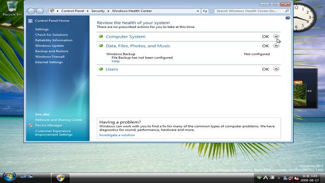Click 'Having a problem?' heading

[120, 122]
